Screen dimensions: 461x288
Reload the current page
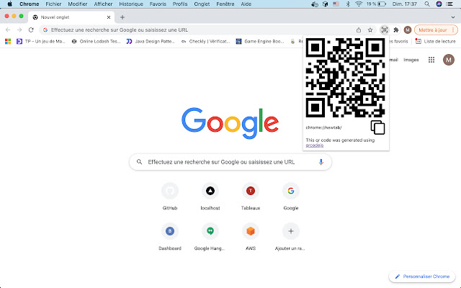31,30
